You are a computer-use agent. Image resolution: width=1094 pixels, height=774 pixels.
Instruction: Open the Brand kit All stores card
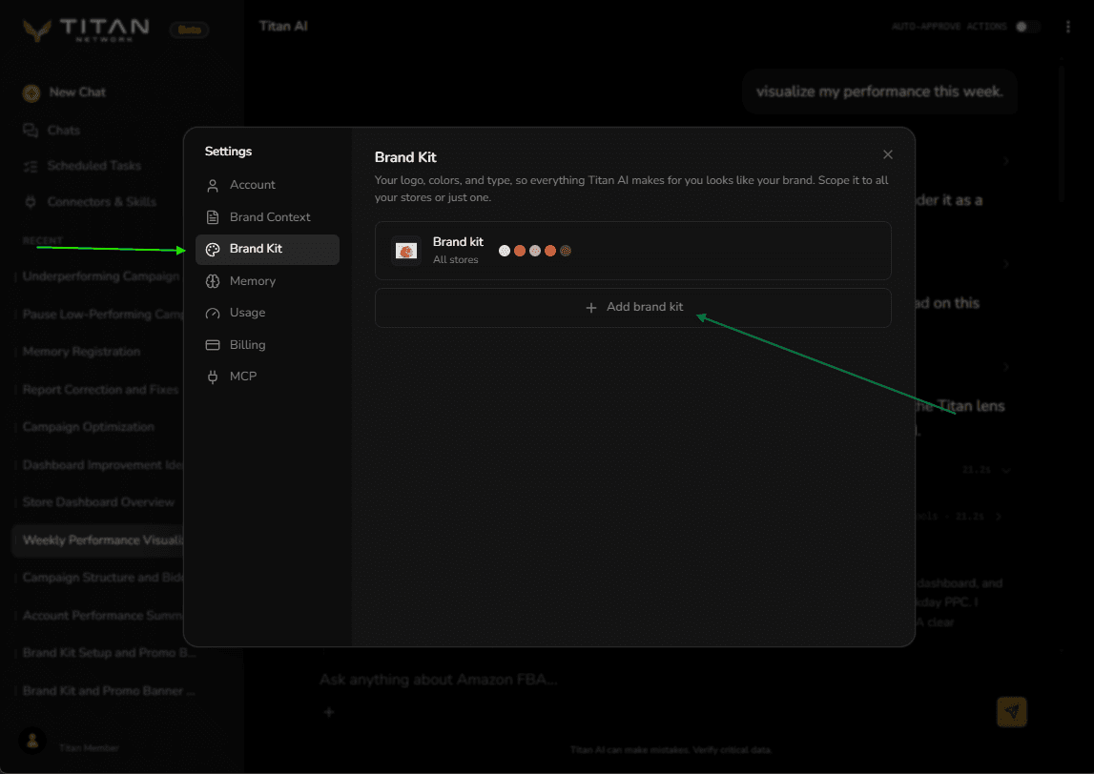[x=632, y=251]
